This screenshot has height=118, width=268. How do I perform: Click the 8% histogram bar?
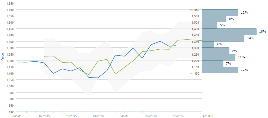(214, 19)
